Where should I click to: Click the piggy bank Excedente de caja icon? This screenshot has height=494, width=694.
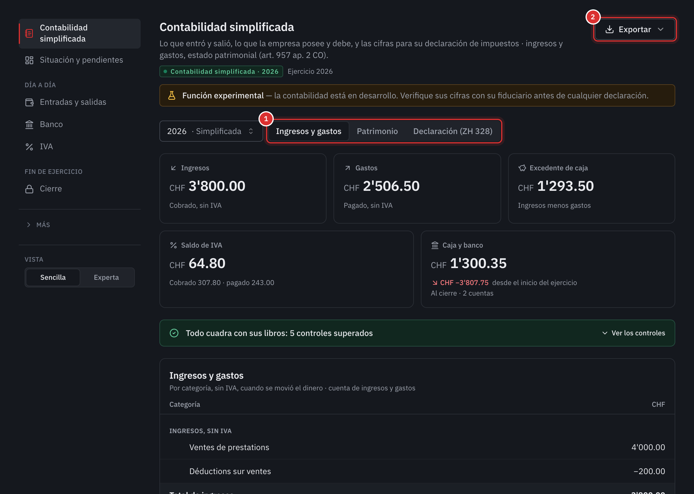click(522, 168)
